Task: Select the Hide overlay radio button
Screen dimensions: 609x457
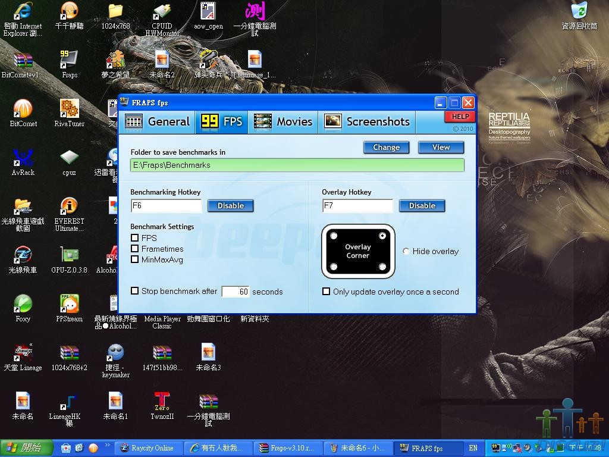Action: tap(406, 251)
